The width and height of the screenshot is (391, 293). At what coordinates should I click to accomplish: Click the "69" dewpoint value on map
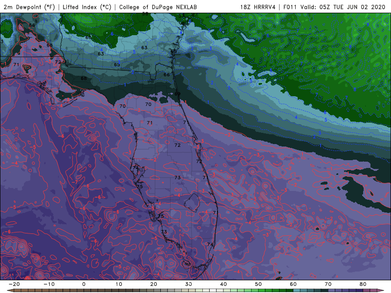coord(177,94)
